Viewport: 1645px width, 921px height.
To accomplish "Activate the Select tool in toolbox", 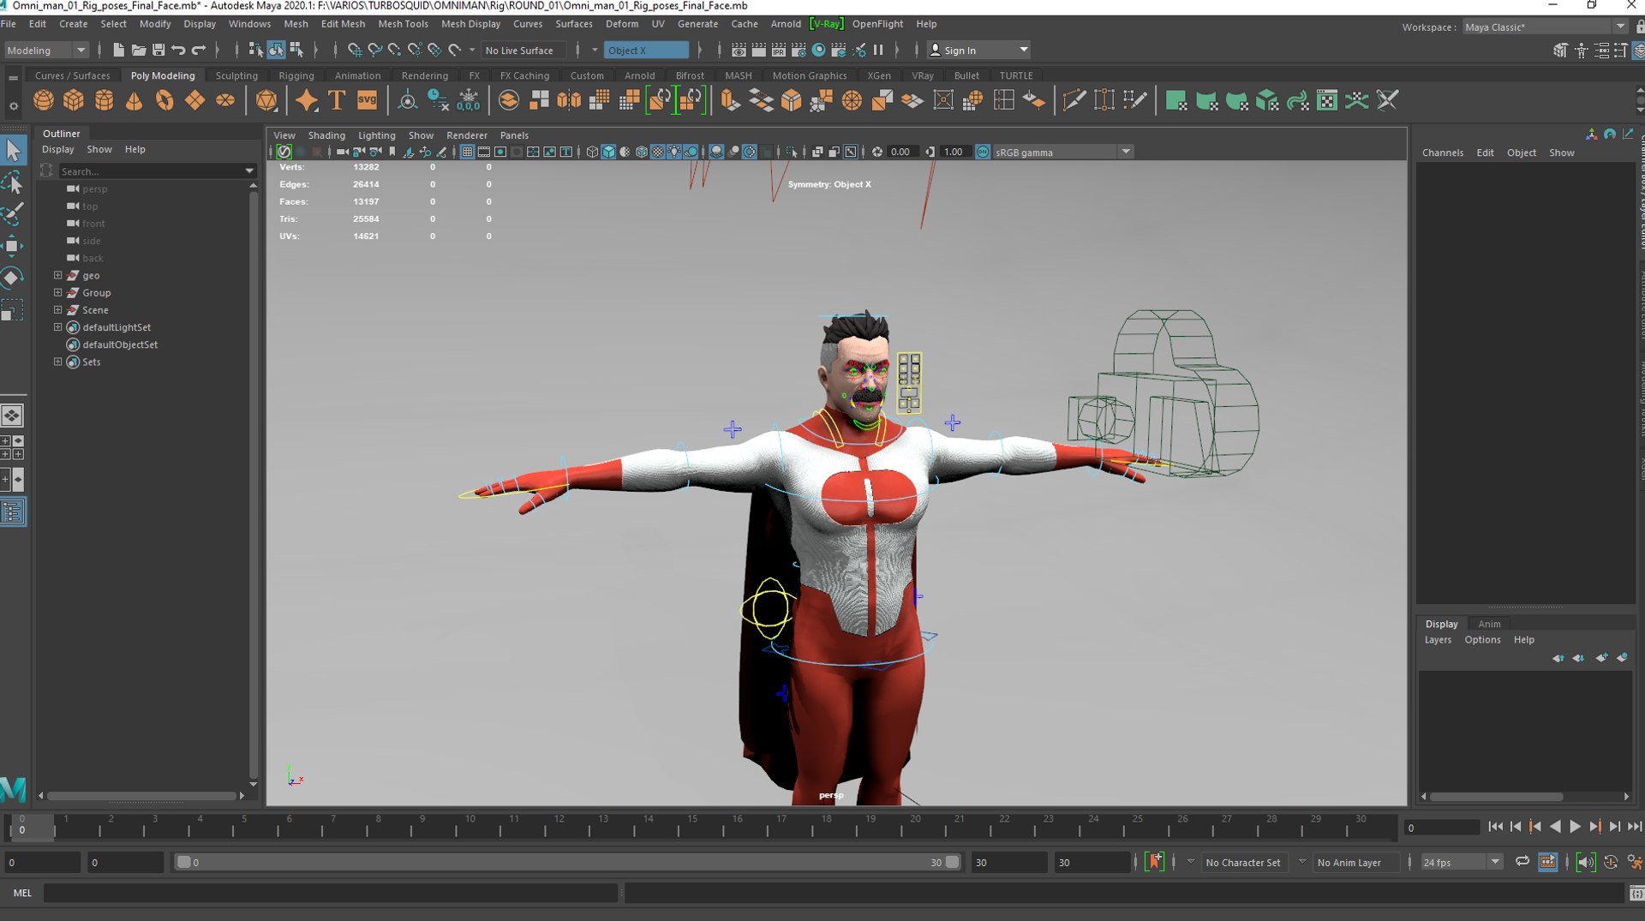I will point(13,151).
